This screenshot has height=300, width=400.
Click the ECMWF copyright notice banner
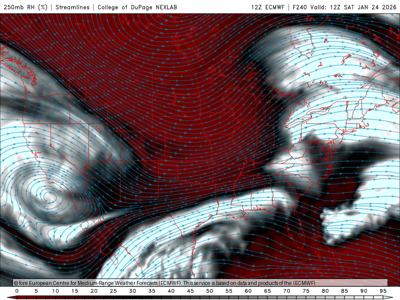tap(200, 283)
